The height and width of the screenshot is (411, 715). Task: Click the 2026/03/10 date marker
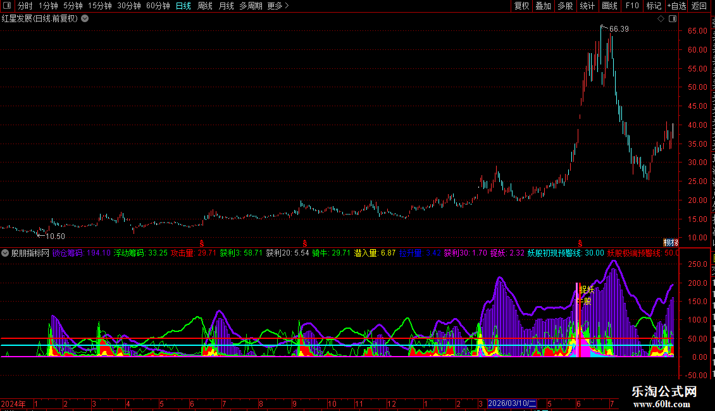pos(512,403)
